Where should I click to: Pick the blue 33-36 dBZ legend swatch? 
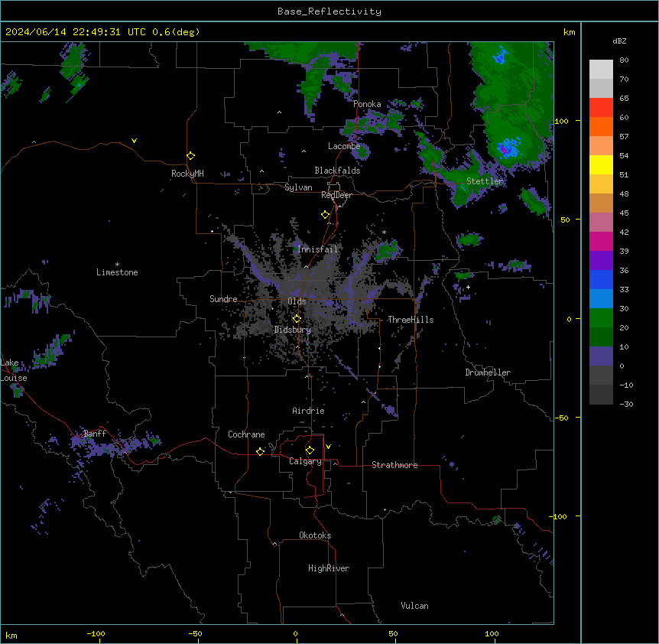coord(601,279)
